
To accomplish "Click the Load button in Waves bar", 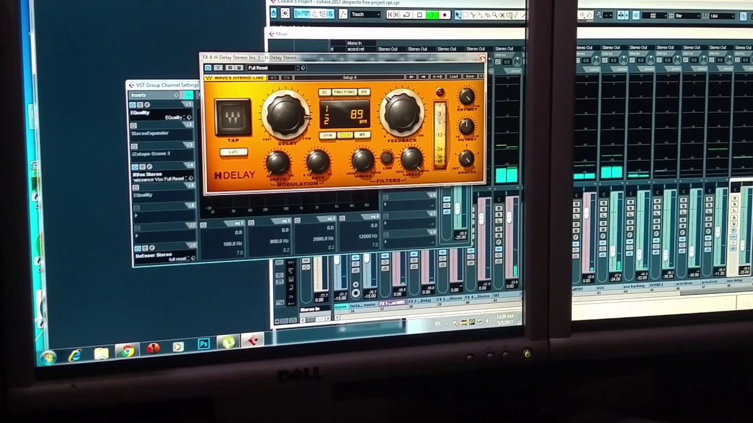I will (x=454, y=76).
